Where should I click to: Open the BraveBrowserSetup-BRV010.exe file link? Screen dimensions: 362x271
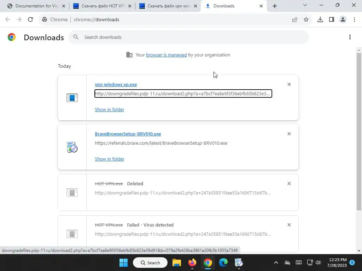click(128, 134)
